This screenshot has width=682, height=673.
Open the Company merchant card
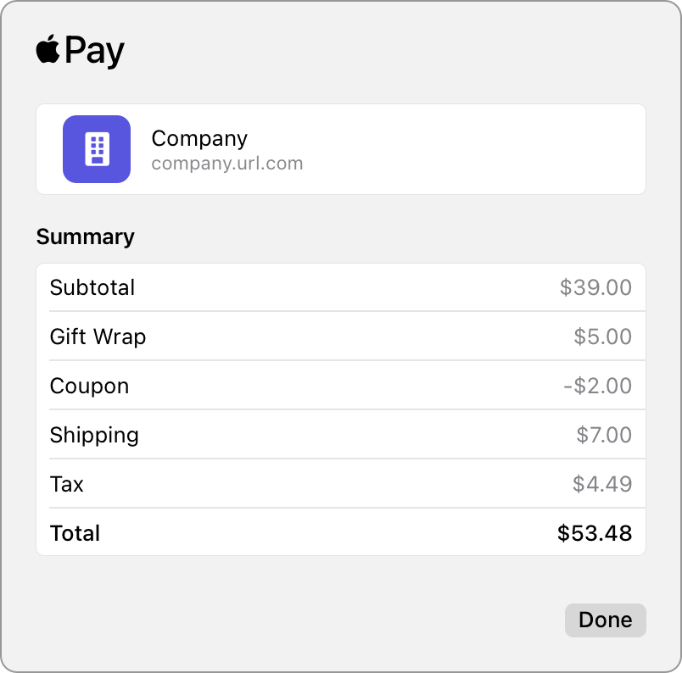tap(339, 148)
